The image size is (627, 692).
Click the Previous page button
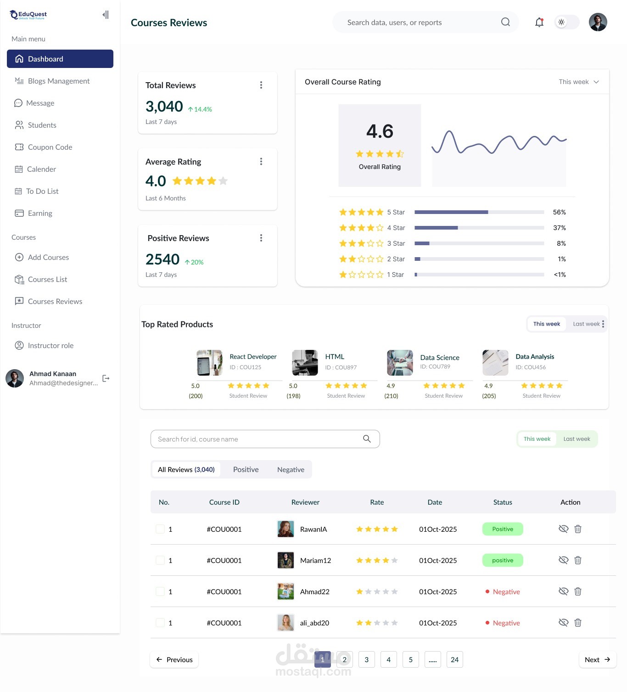(x=174, y=659)
